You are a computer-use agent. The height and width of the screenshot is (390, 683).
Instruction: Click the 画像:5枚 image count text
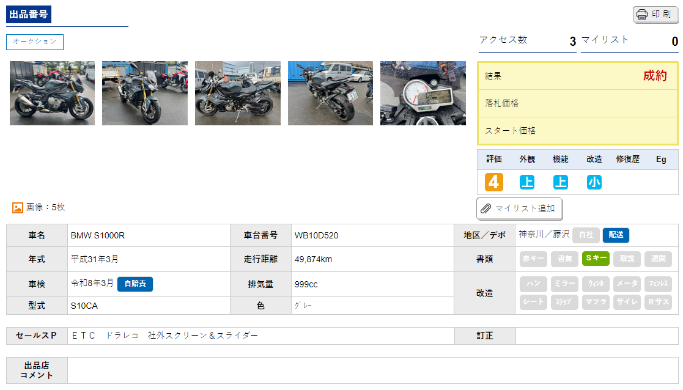pos(45,207)
